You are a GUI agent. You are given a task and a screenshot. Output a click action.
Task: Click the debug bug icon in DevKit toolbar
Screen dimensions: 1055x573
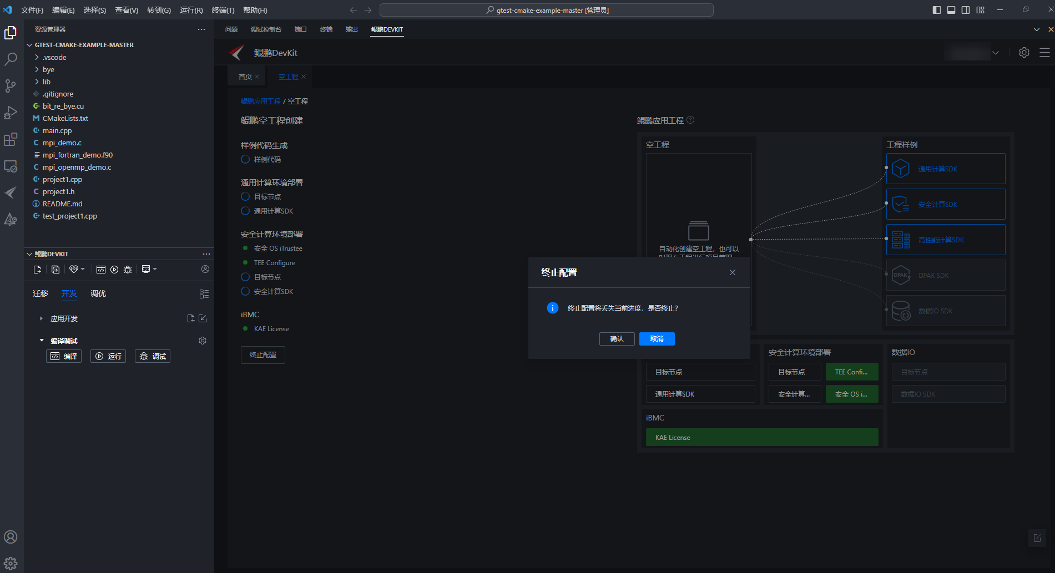[128, 269]
